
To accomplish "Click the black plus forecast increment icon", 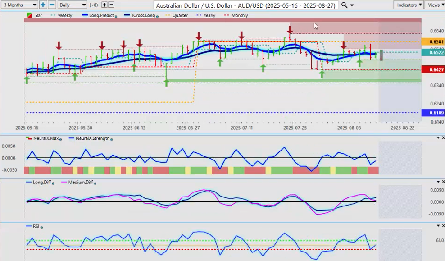I will pos(104,5).
